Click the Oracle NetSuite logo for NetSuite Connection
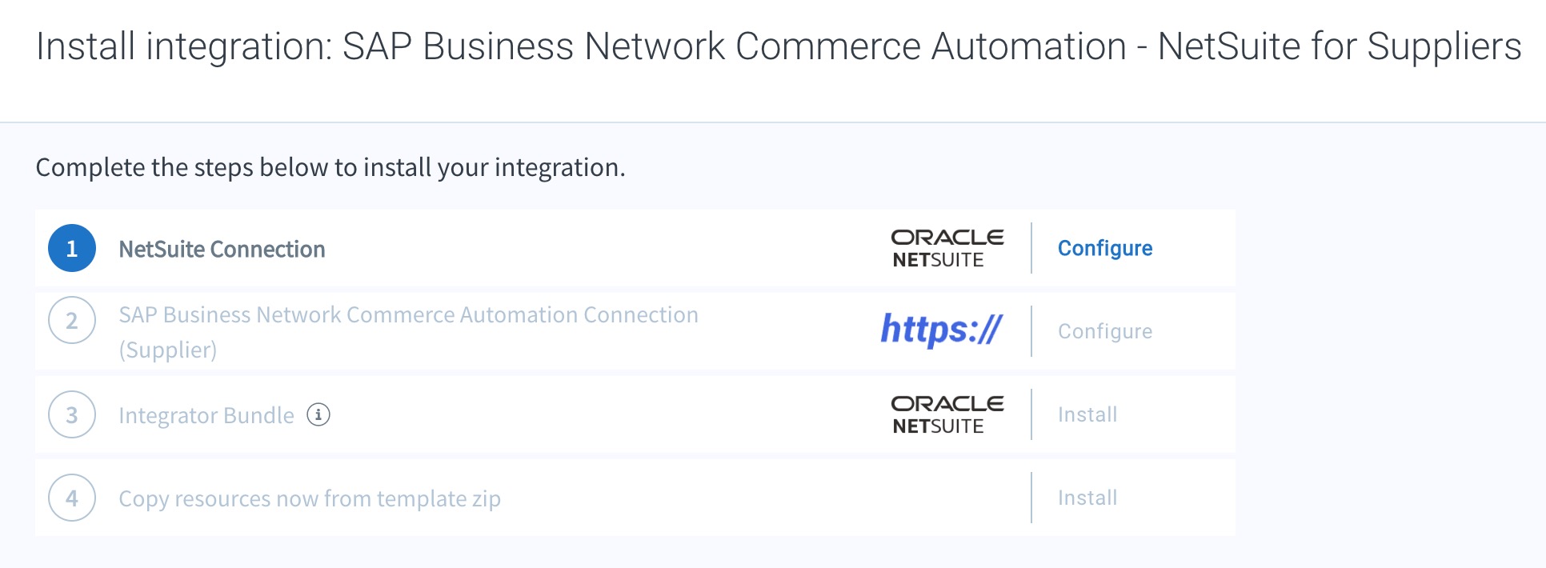 [x=947, y=247]
